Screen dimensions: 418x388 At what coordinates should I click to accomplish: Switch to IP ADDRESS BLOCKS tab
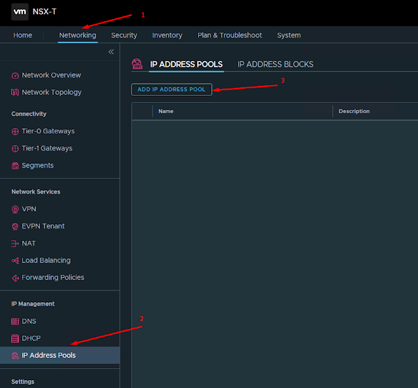pos(275,64)
